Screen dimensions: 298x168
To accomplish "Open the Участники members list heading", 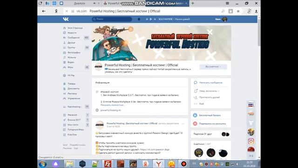I will coord(199,144).
